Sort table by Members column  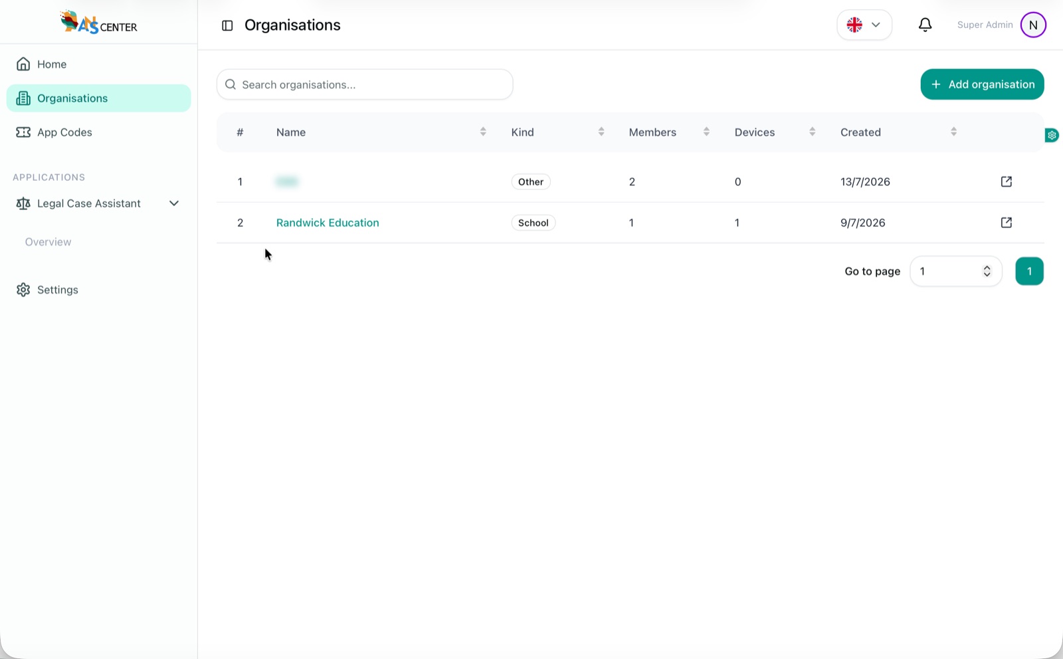click(x=706, y=132)
